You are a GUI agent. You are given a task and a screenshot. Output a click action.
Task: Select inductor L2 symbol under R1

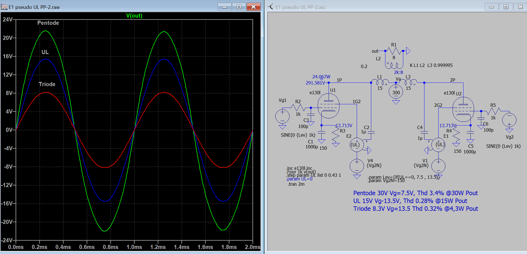pyautogui.click(x=394, y=65)
